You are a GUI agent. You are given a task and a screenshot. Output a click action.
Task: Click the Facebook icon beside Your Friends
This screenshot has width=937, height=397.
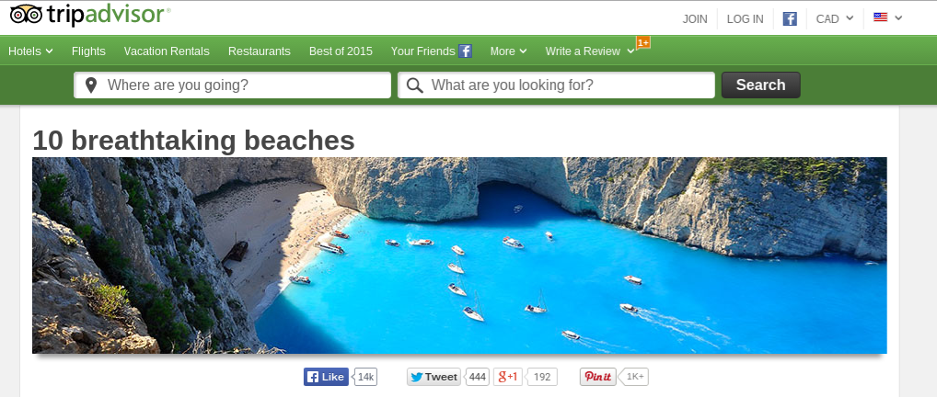tap(466, 51)
